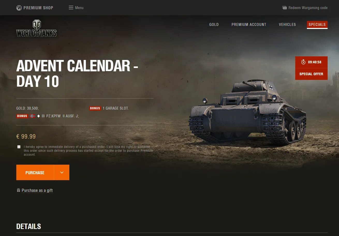Screen dimensions: 339x236
Task: Click the Wargaming Premium Shop logo icon
Action: [x=19, y=8]
